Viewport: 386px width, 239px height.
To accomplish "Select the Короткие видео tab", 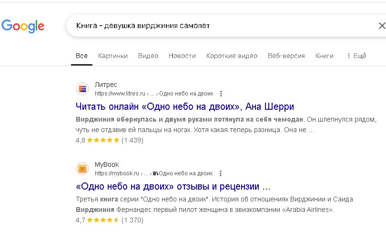I will click(x=232, y=56).
